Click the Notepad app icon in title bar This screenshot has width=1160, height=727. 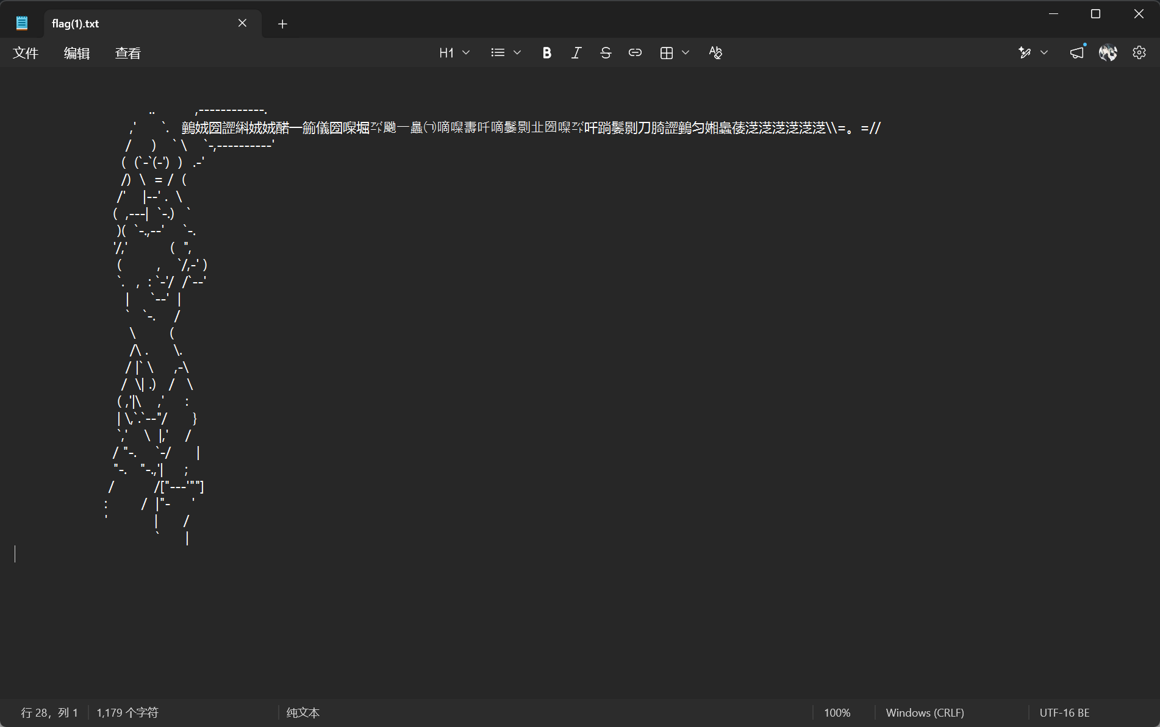point(22,23)
